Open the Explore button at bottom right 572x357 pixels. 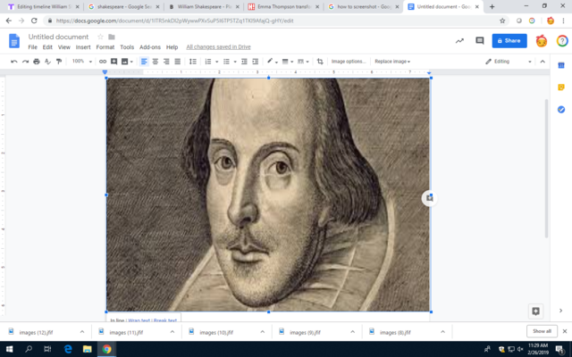[535, 311]
